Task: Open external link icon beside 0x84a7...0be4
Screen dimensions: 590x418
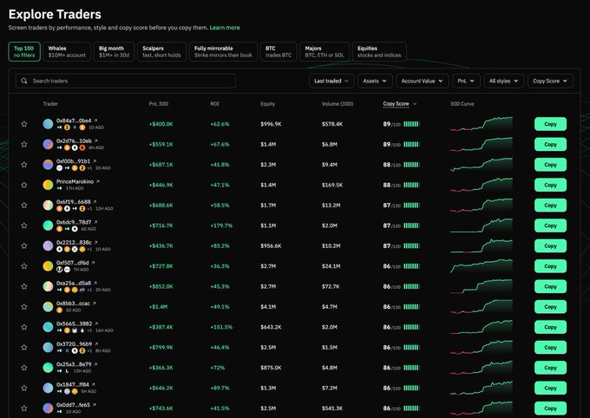Action: 95,121
